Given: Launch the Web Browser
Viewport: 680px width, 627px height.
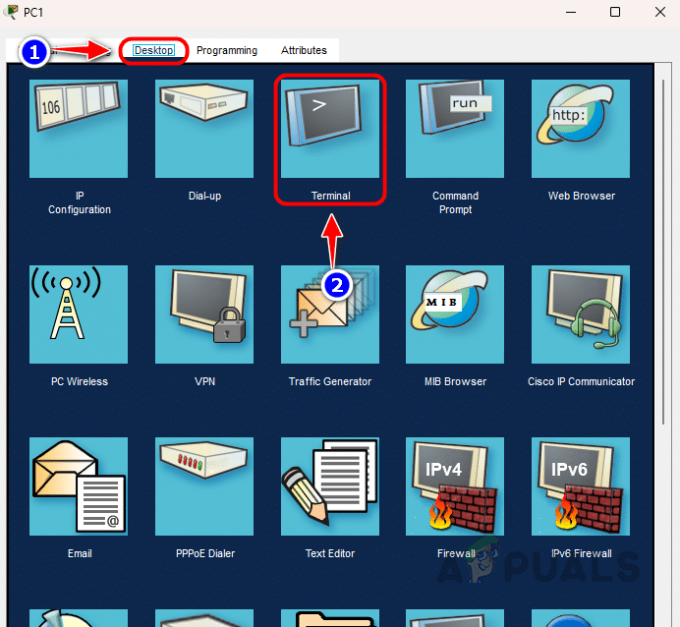Looking at the screenshot, I should pyautogui.click(x=581, y=129).
